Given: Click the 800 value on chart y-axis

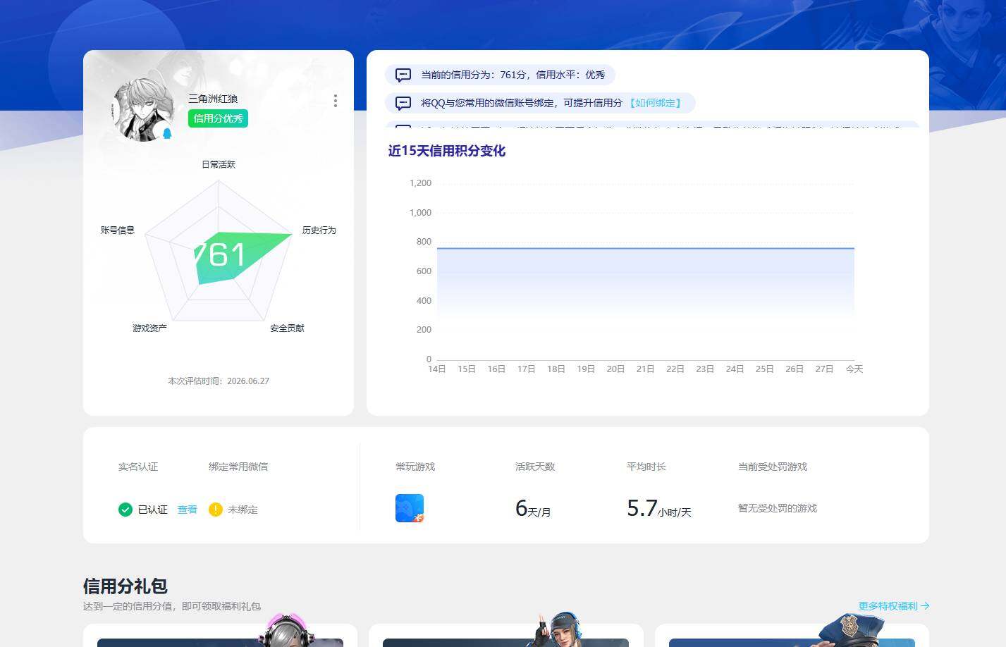Looking at the screenshot, I should [424, 242].
